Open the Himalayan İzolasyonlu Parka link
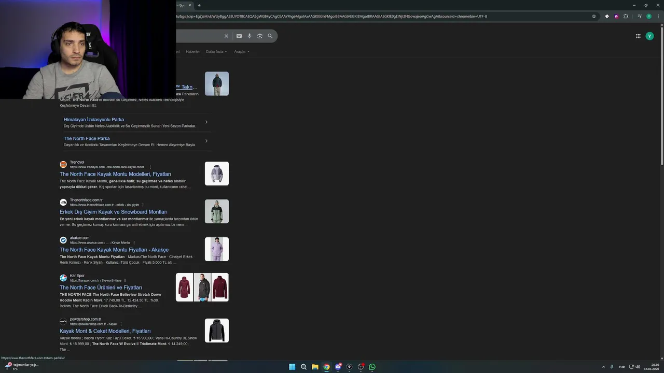664x373 pixels. tap(94, 120)
